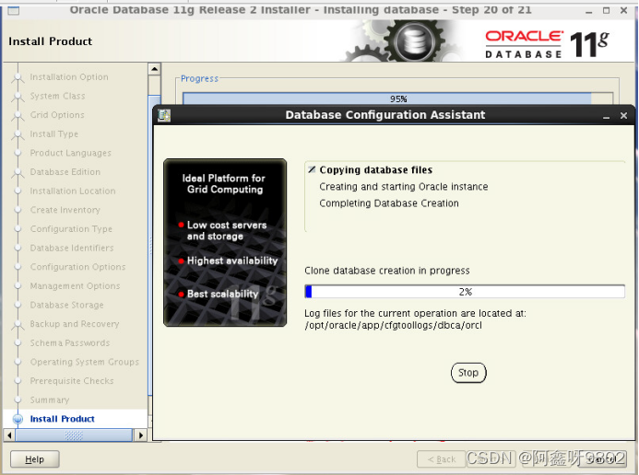
Task: Click the Back button in the installer
Action: [442, 459]
